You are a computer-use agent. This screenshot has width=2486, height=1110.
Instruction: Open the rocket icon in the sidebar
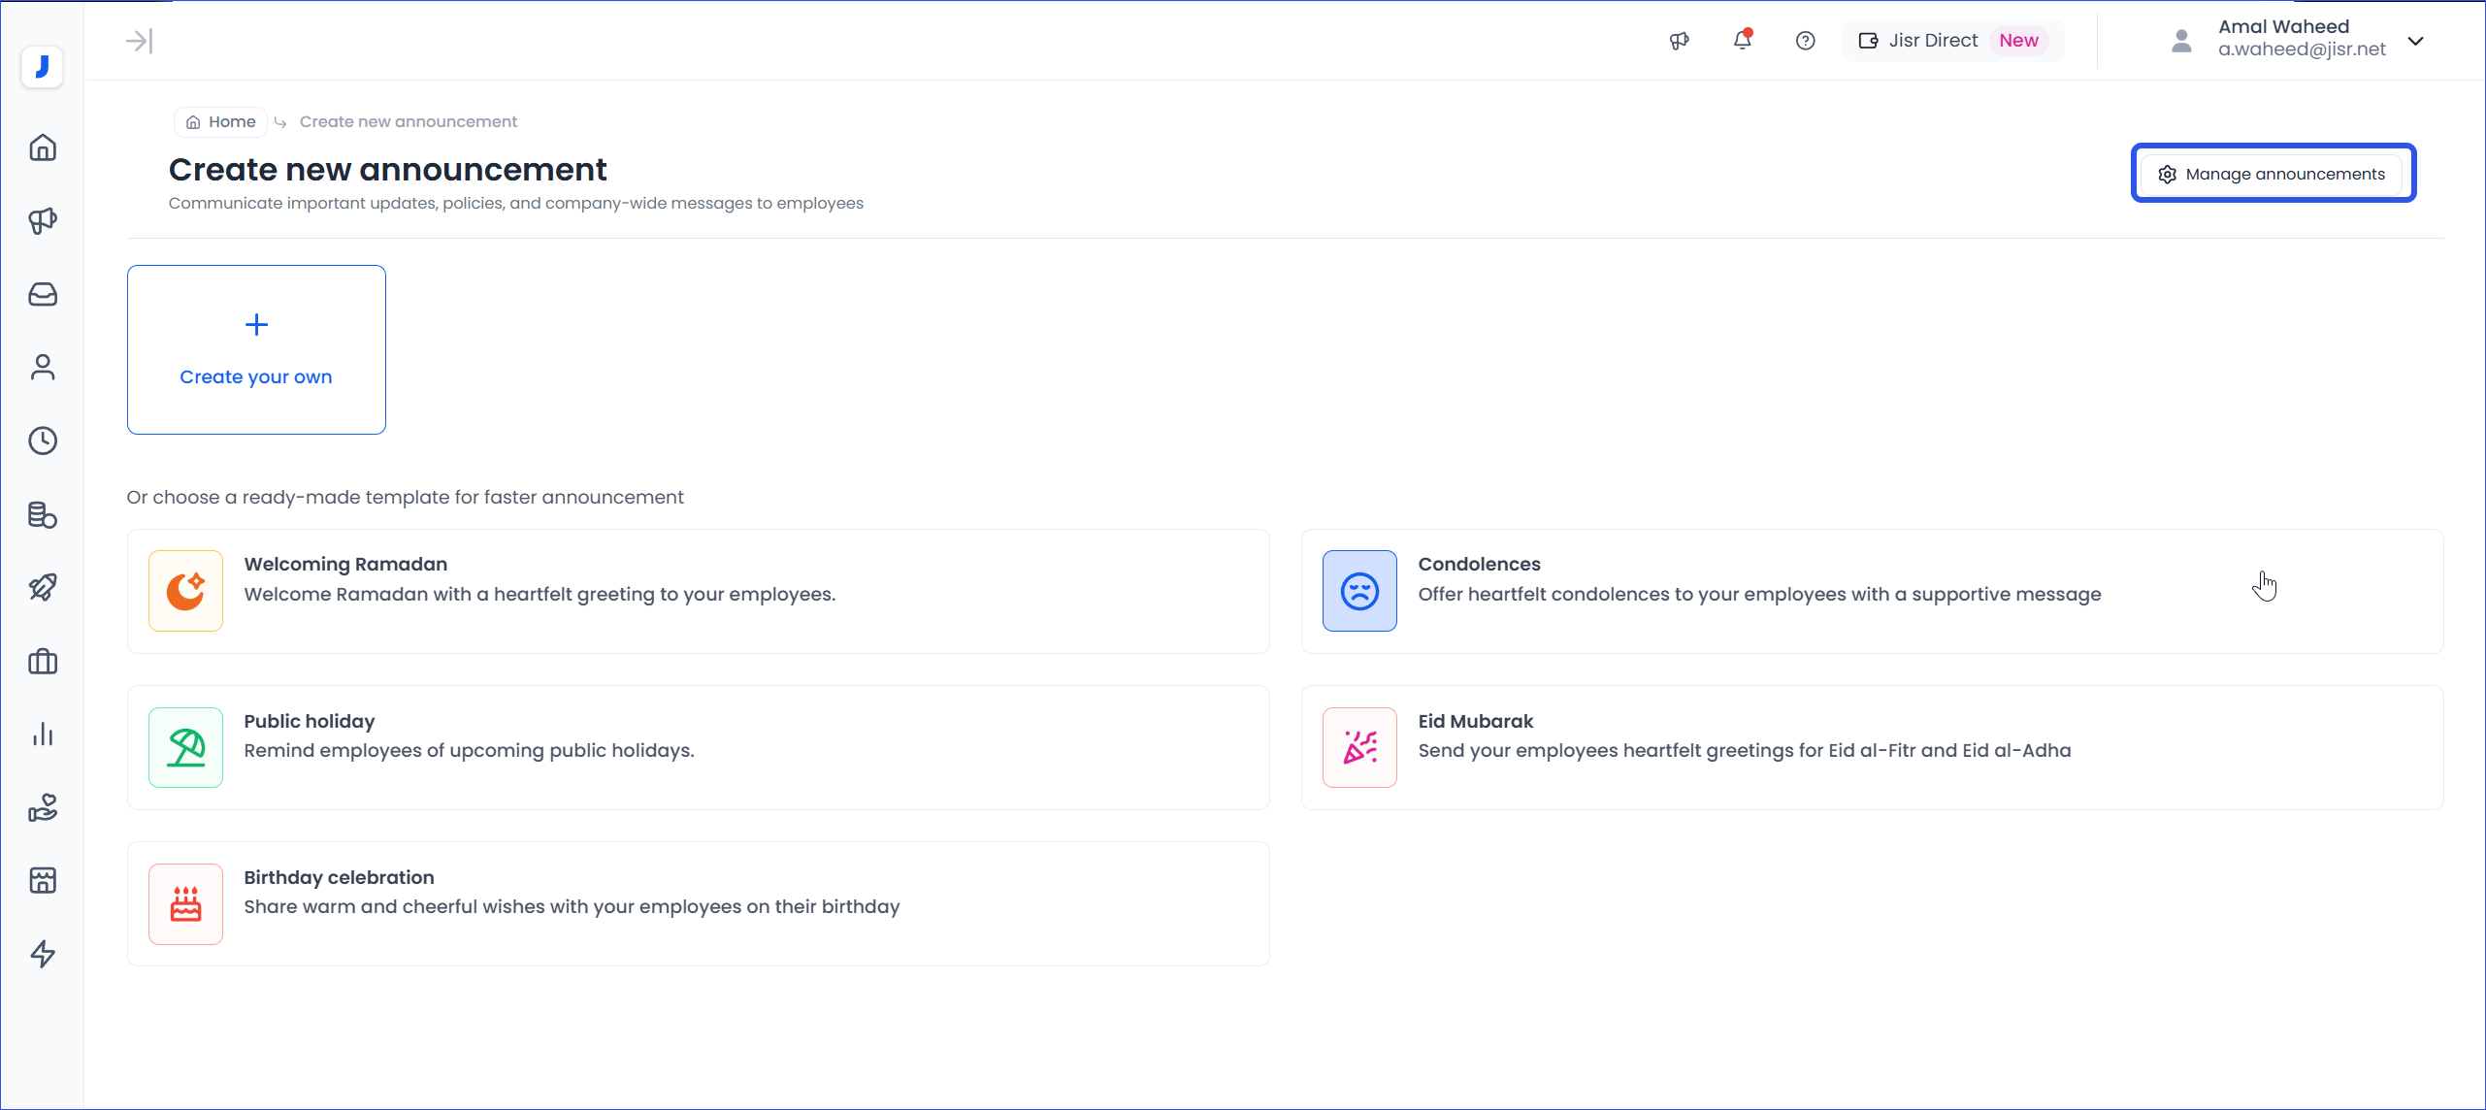[43, 587]
